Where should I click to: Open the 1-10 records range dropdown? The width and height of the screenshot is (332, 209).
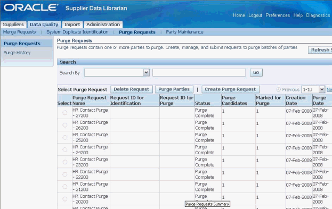[313, 89]
